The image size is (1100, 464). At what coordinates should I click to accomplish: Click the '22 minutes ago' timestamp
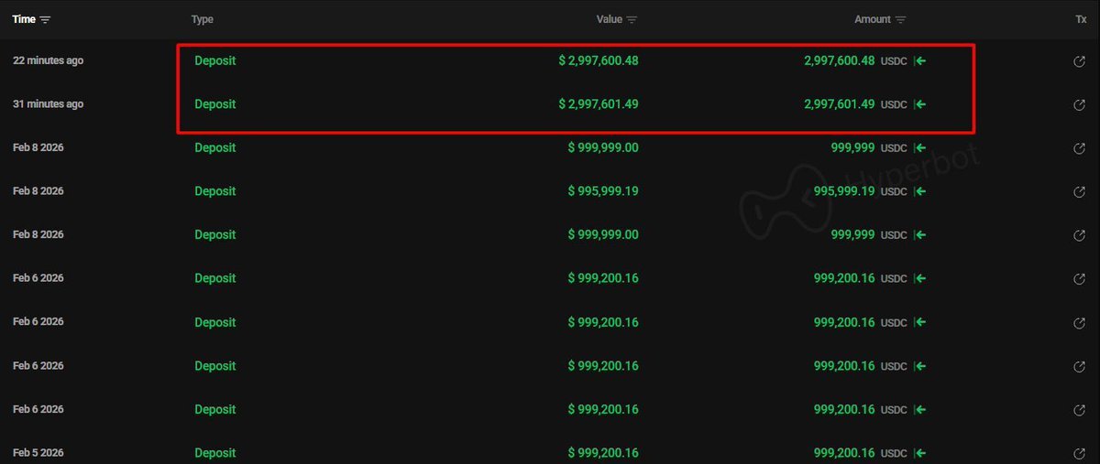click(48, 60)
